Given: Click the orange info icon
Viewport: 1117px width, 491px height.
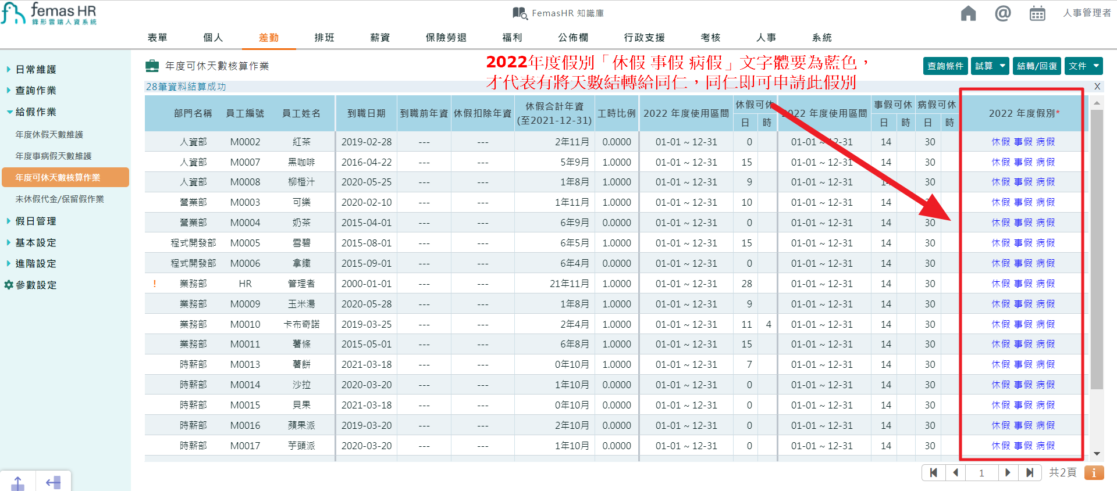Looking at the screenshot, I should coord(1094,472).
